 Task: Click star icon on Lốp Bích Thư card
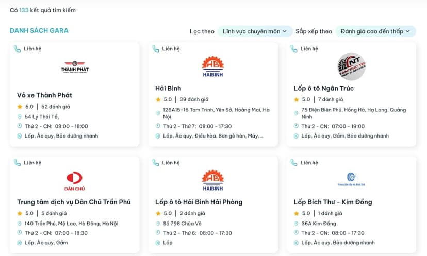click(x=297, y=214)
